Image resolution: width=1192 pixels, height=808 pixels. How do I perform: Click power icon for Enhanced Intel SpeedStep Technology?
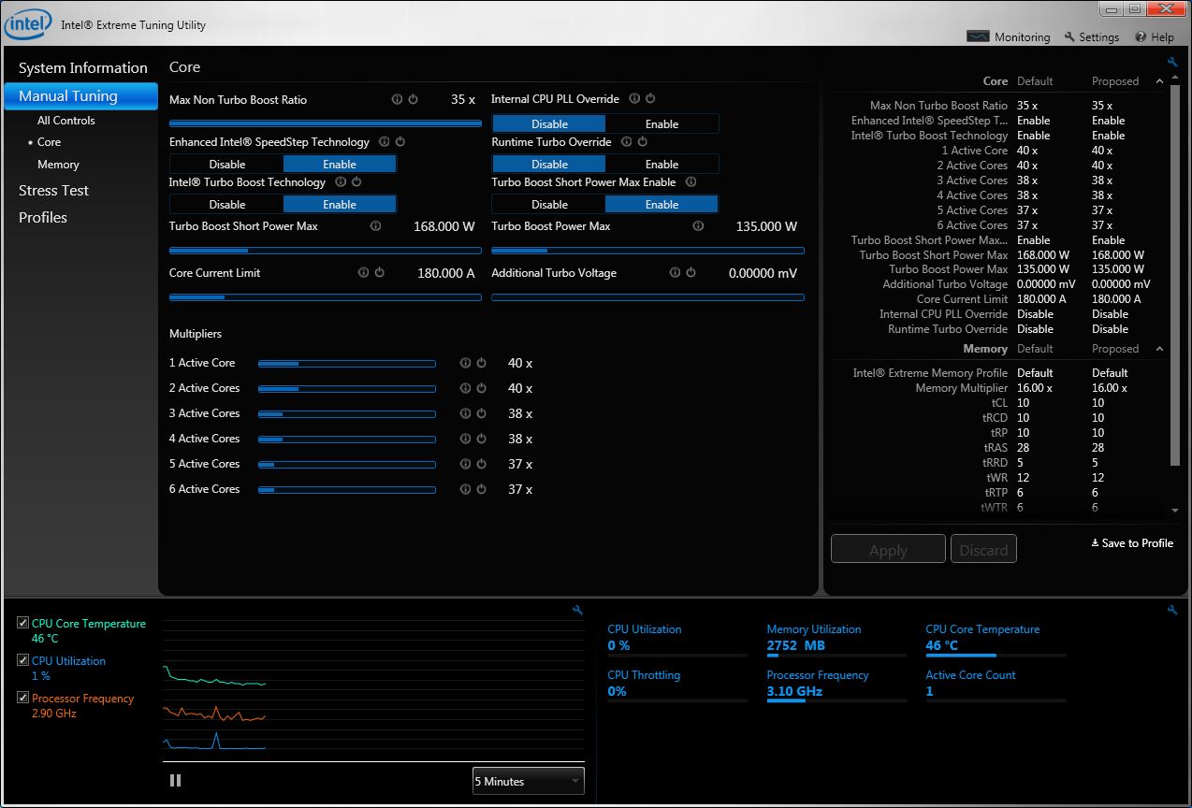[x=400, y=142]
